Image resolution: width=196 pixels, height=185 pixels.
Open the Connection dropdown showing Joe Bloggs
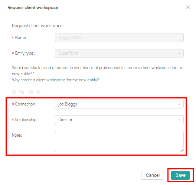coord(119,104)
